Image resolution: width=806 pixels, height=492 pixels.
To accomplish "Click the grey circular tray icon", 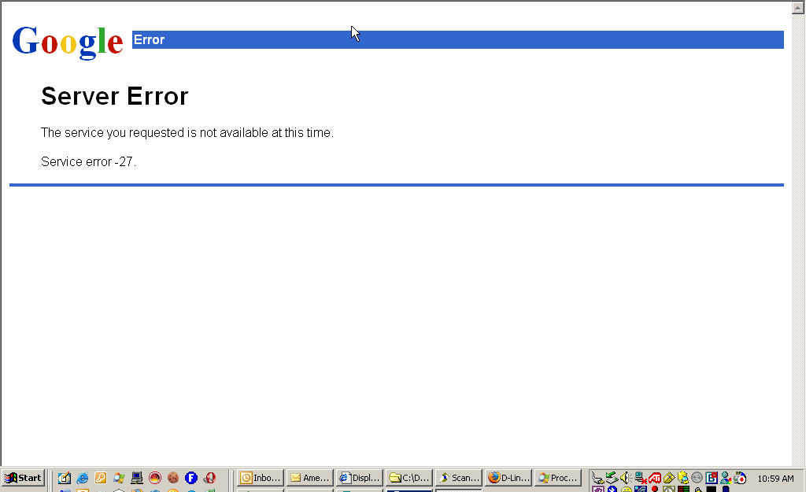I will tap(697, 478).
